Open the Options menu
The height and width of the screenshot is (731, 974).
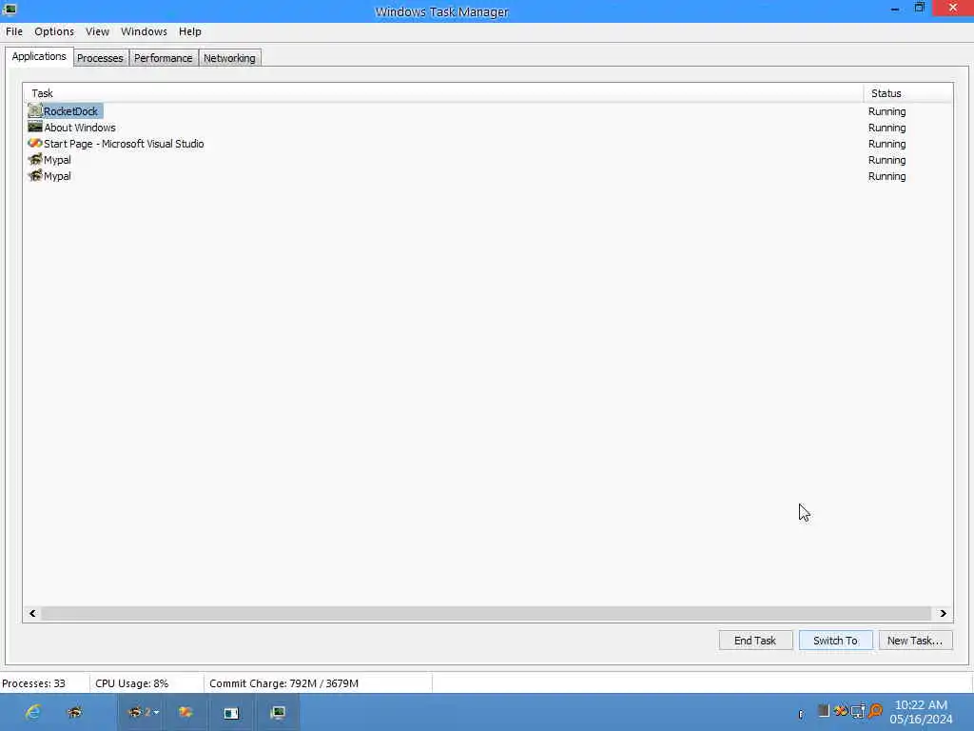click(54, 31)
